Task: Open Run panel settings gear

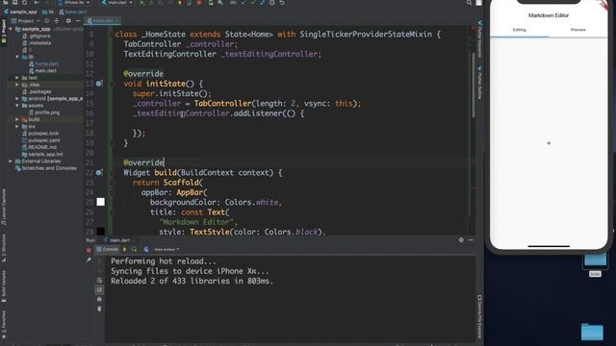Action: [461, 240]
